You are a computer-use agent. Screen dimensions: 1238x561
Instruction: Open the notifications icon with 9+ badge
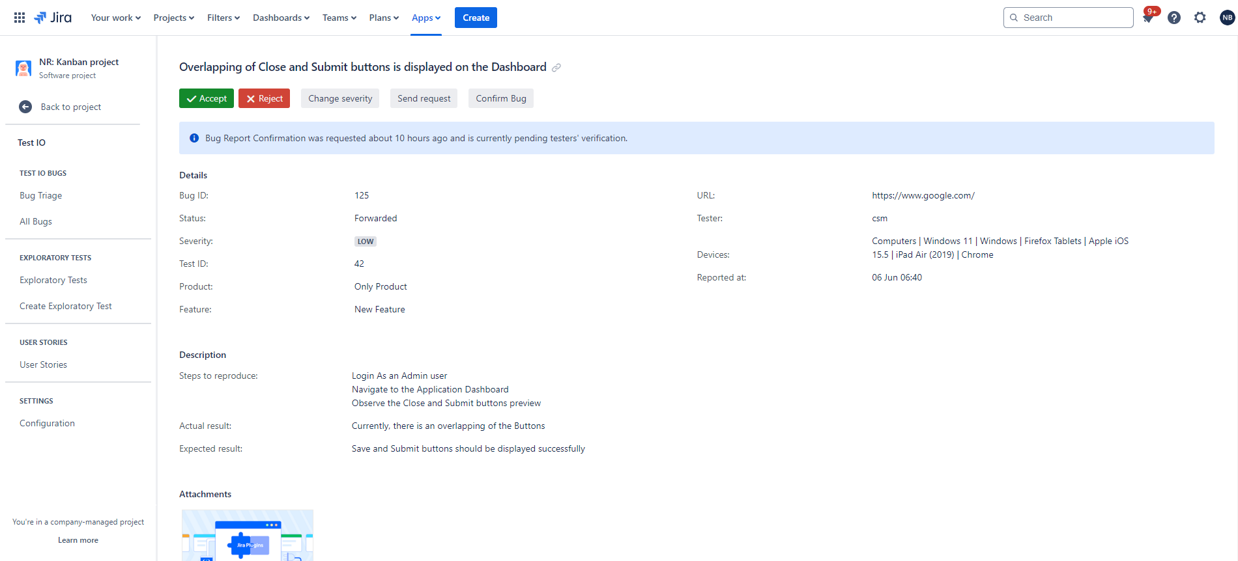point(1148,18)
